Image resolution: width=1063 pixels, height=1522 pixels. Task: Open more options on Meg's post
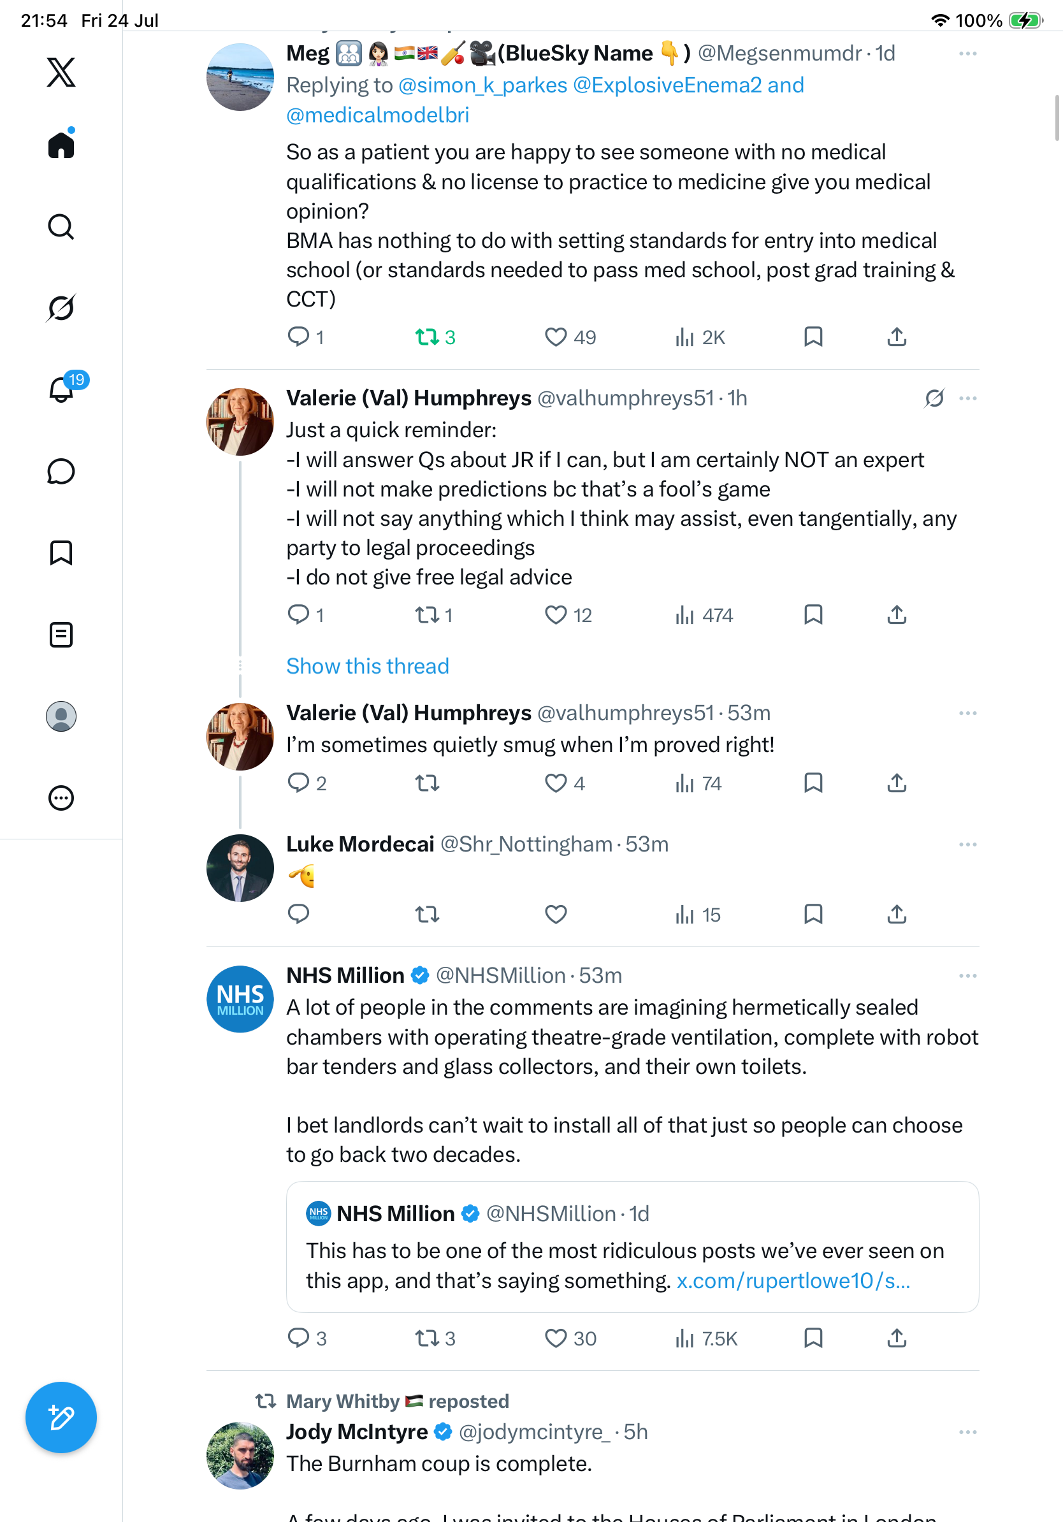pyautogui.click(x=967, y=53)
